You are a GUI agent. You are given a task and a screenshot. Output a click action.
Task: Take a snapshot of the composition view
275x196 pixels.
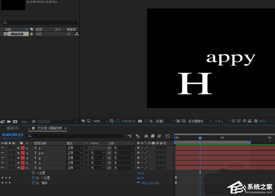point(140,121)
